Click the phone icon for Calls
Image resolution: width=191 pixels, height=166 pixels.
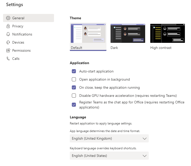click(8, 59)
